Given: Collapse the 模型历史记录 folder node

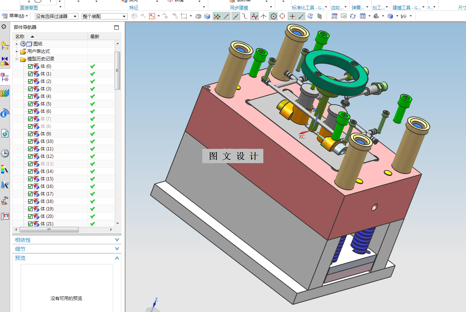Looking at the screenshot, I should 17,59.
